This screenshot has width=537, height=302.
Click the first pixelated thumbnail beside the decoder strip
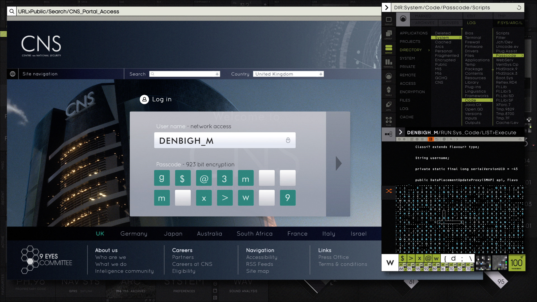483,263
